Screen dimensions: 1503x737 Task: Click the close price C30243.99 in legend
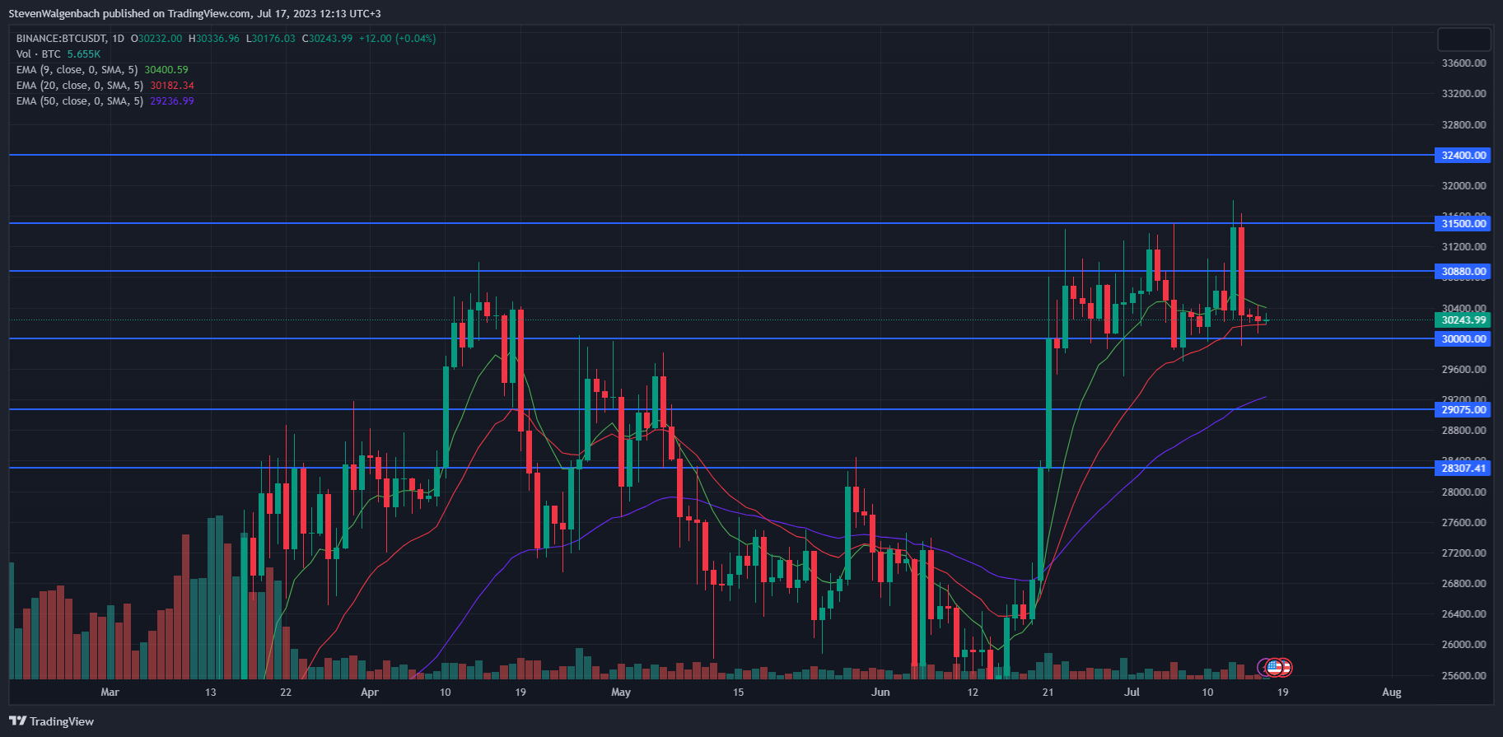coord(327,39)
